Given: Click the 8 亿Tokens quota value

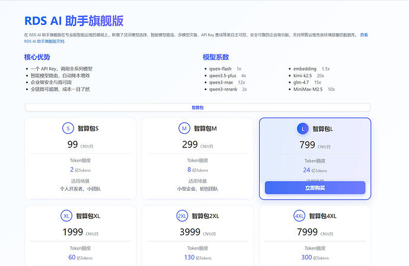Looking at the screenshot, I should click(198, 170).
